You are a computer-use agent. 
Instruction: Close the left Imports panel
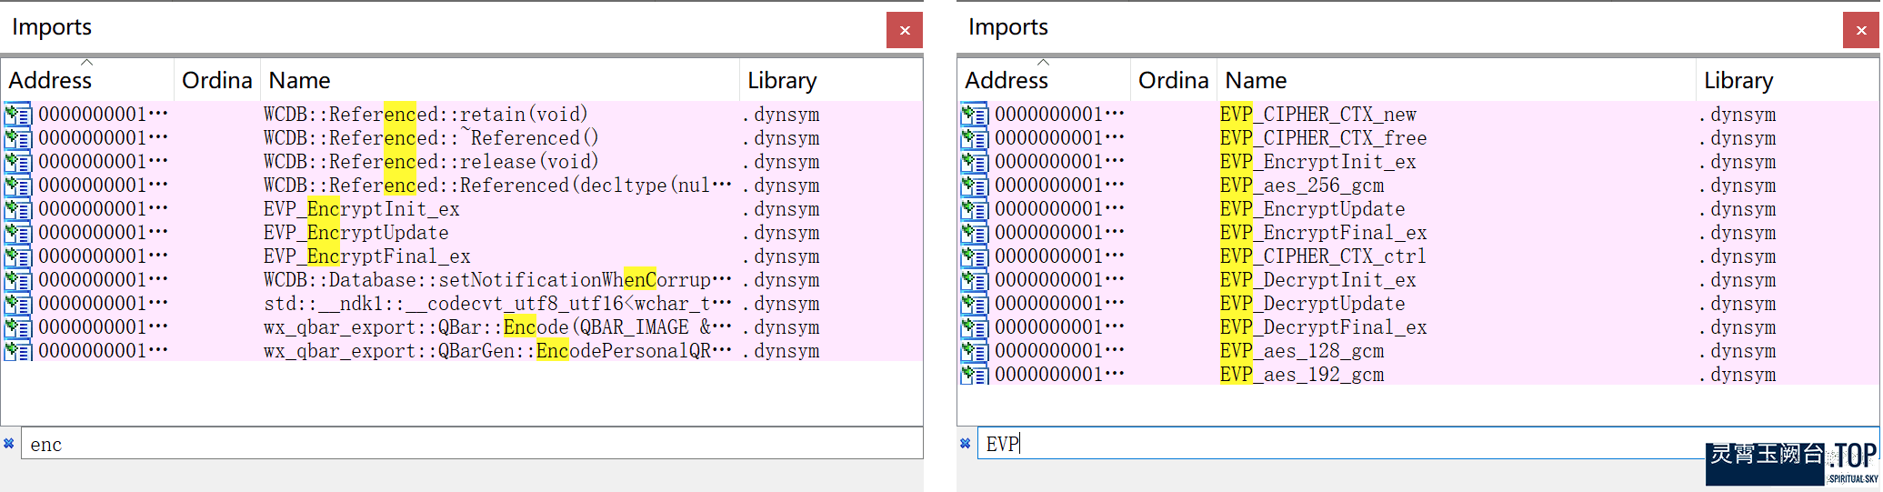coord(904,30)
